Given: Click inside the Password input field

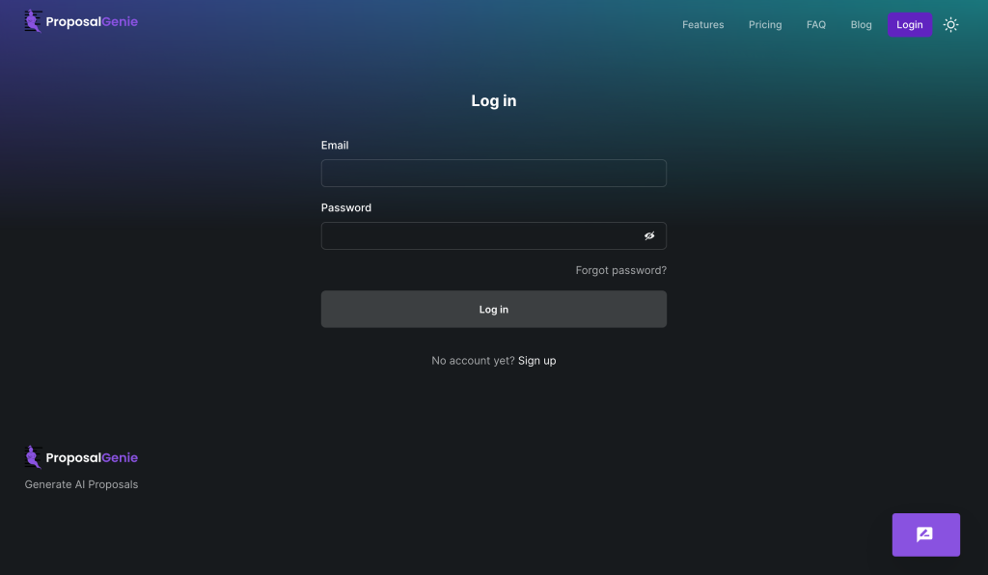Looking at the screenshot, I should click(x=478, y=236).
